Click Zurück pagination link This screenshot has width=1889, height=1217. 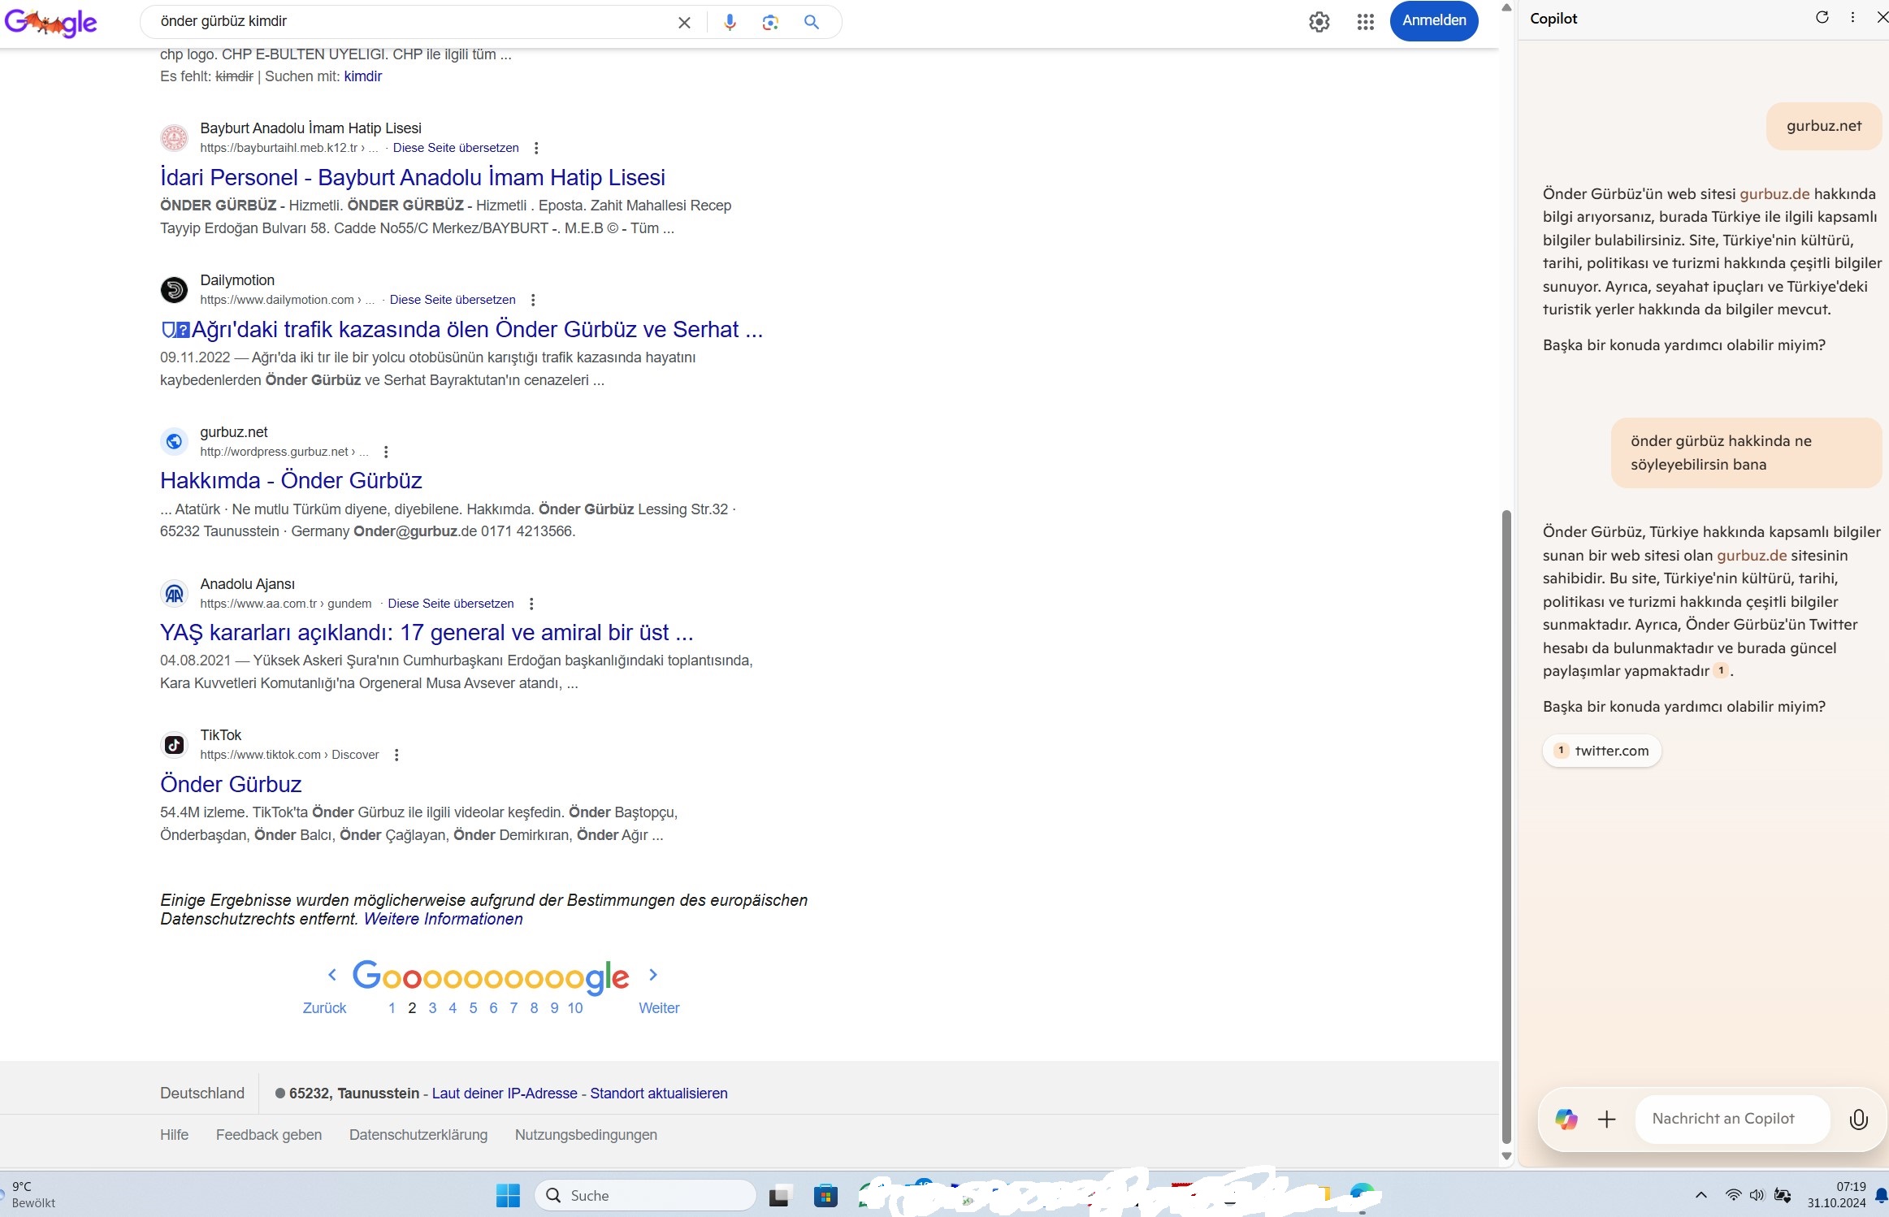[x=324, y=1007]
